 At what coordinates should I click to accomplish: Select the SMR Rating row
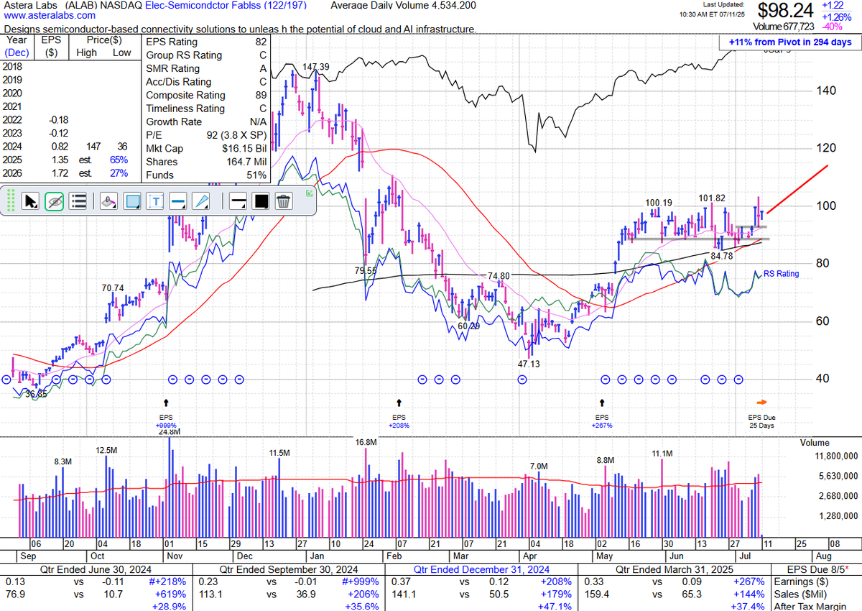pos(206,68)
